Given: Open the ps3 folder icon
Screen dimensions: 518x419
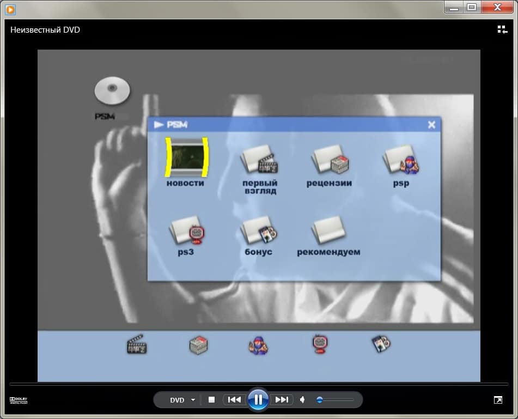Looking at the screenshot, I should point(187,230).
